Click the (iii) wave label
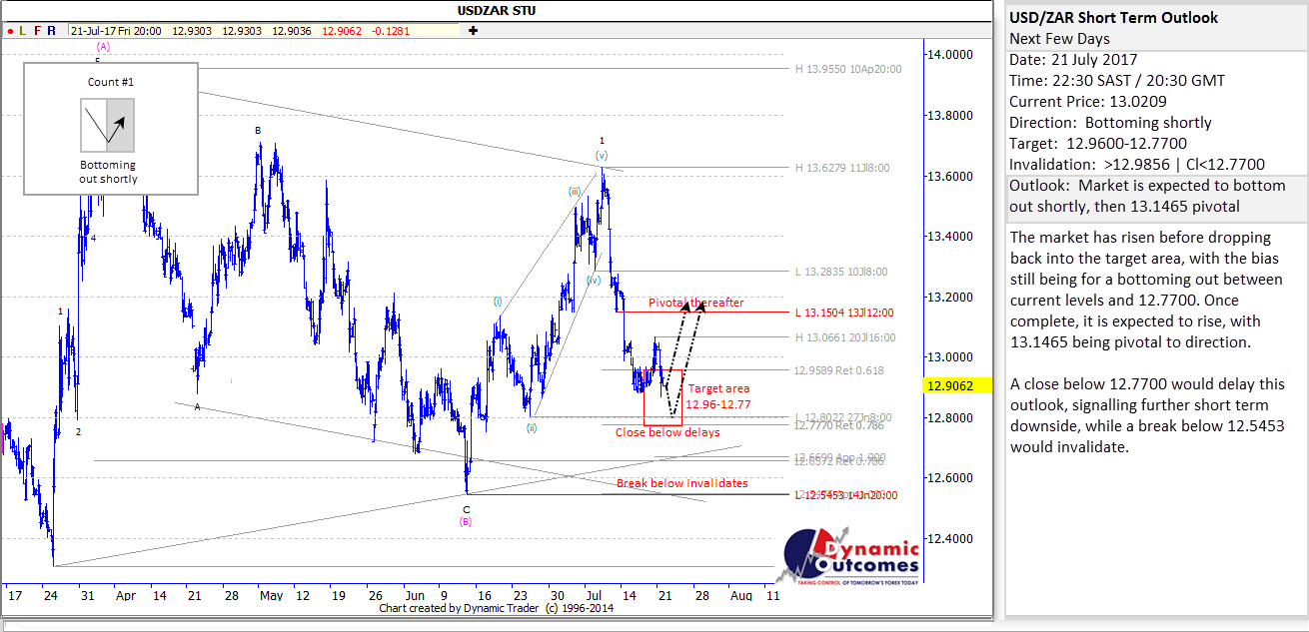 (x=577, y=192)
